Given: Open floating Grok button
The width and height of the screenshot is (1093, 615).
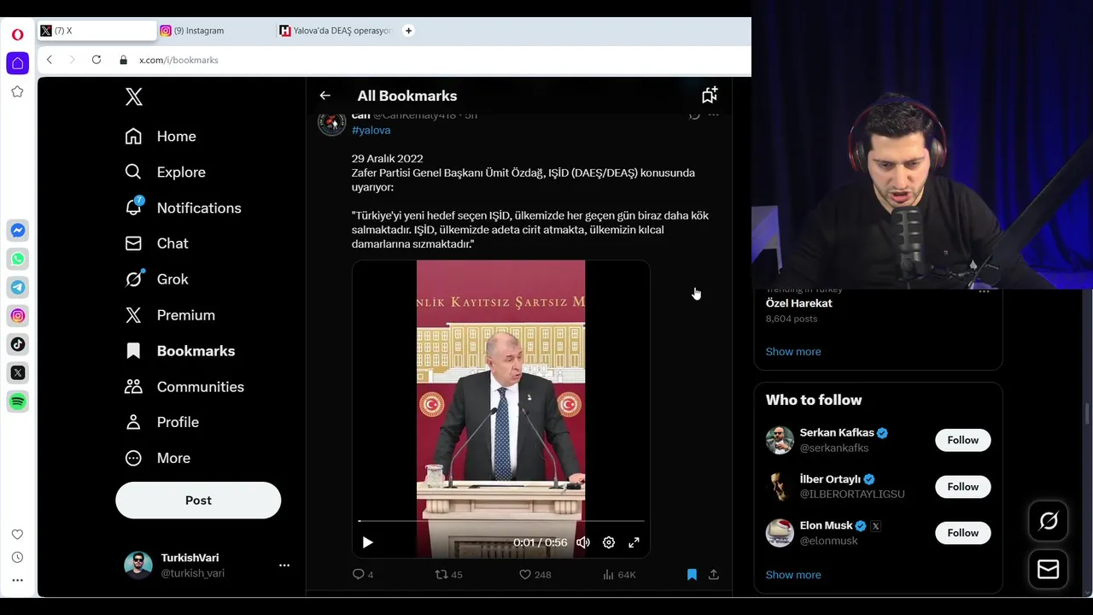Looking at the screenshot, I should [x=1049, y=522].
